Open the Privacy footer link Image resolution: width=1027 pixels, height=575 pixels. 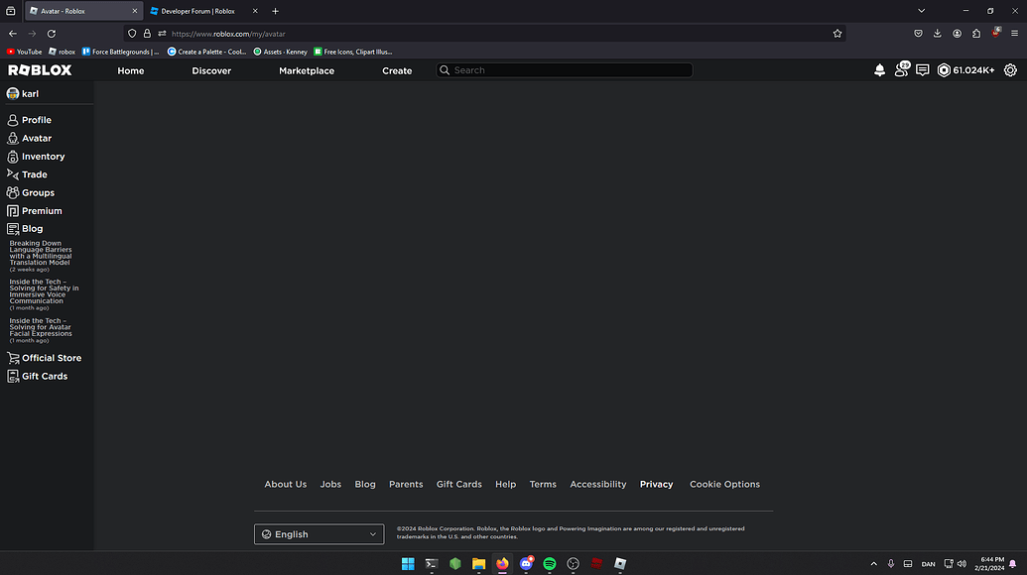[656, 485]
